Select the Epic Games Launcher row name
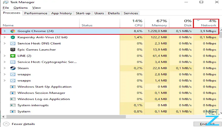222x127 pixels. tap(37, 50)
